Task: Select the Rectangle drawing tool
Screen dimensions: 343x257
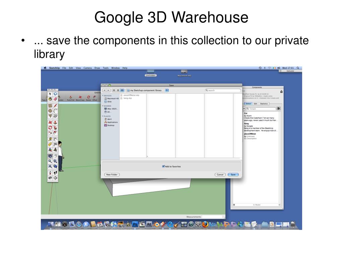Action: tap(50, 105)
